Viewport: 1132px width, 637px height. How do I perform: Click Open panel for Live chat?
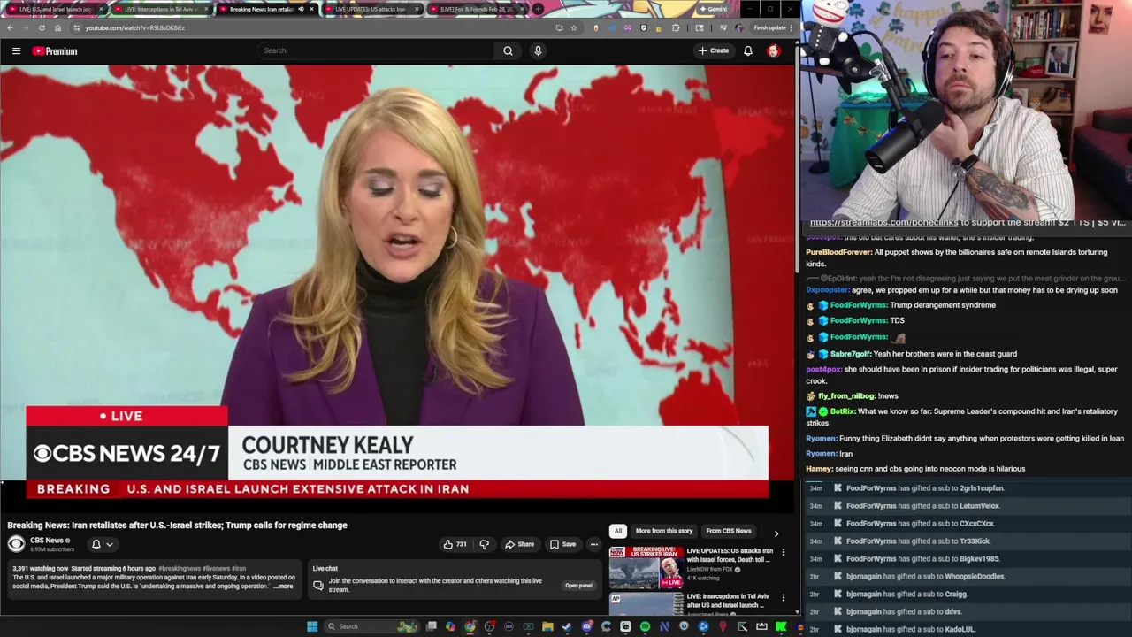click(x=578, y=586)
